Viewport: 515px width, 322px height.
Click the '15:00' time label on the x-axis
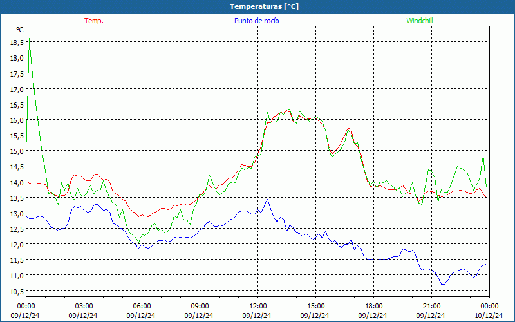315,307
